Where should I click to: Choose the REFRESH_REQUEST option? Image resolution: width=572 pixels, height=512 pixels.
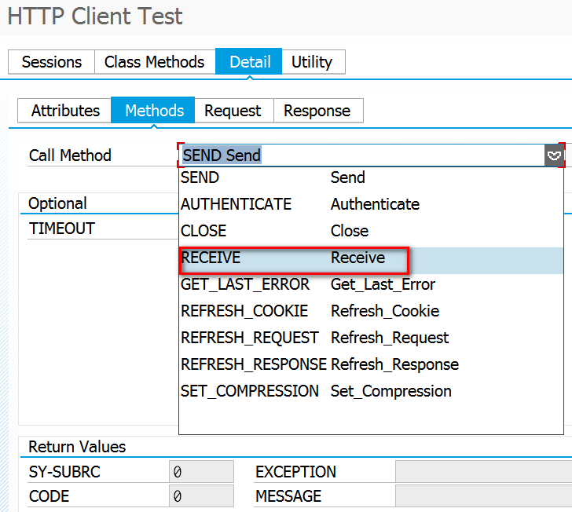coord(250,338)
